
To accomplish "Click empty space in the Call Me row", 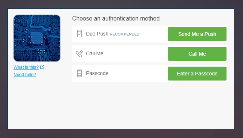I will coord(135,54).
